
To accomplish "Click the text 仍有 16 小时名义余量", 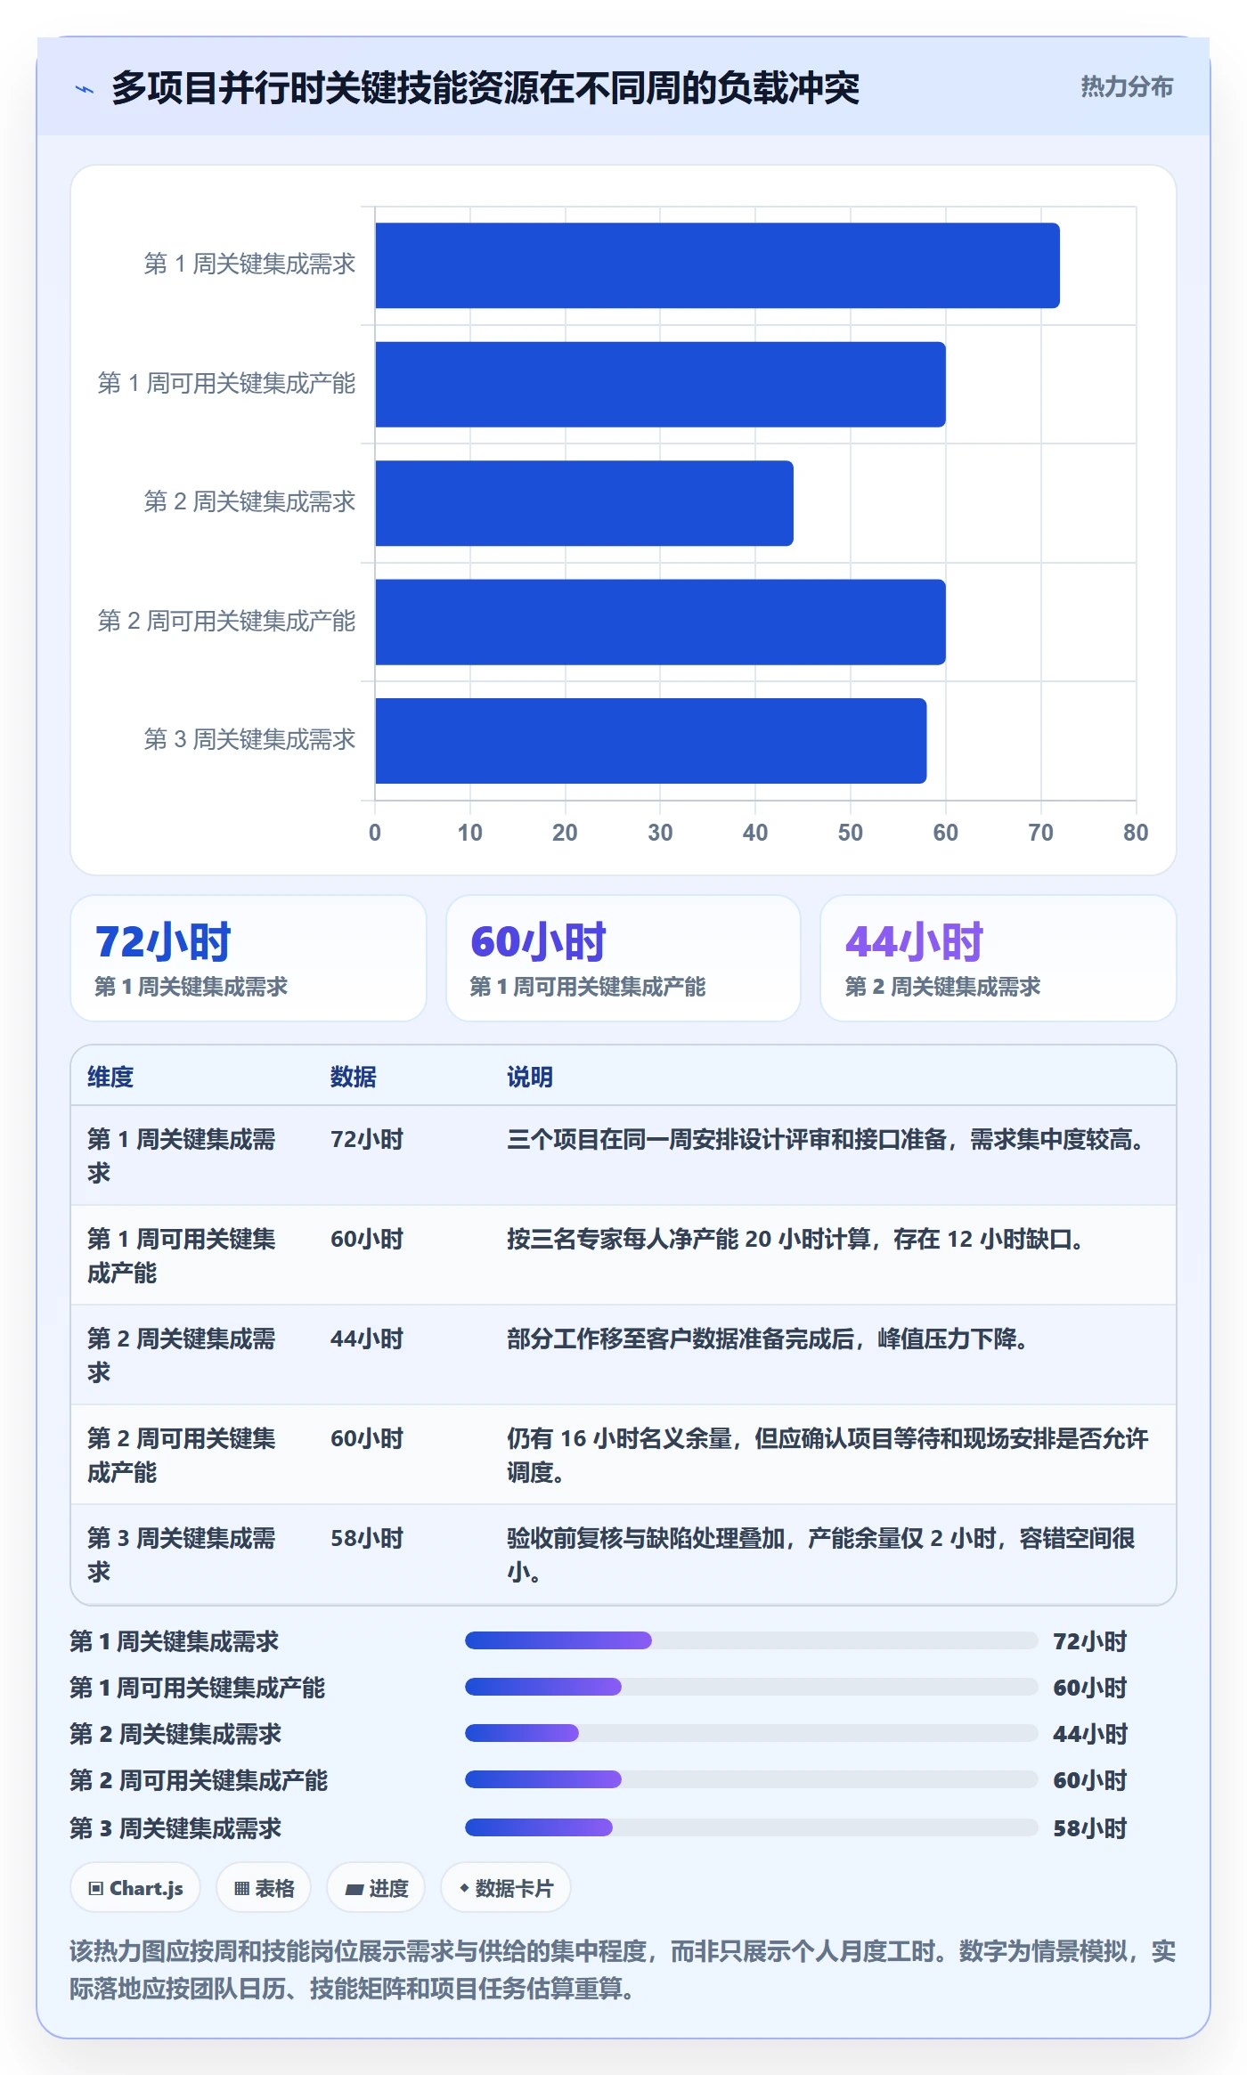I will [620, 1438].
